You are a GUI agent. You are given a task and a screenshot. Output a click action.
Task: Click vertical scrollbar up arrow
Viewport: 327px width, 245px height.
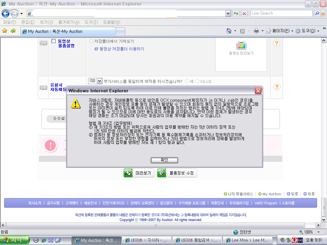[x=324, y=40]
